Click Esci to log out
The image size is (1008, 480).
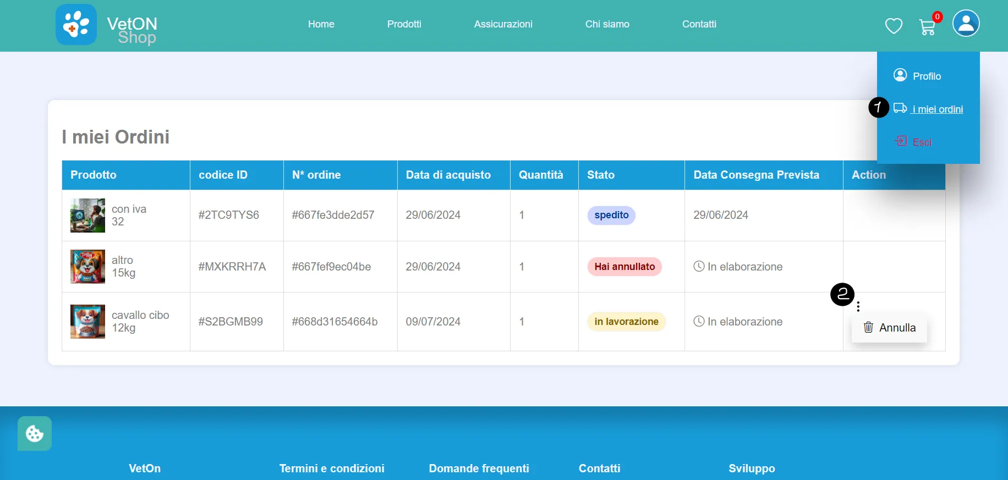tap(913, 142)
